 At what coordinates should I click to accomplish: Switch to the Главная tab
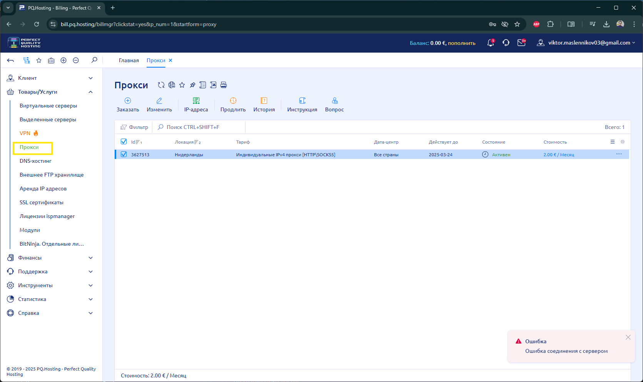click(129, 60)
